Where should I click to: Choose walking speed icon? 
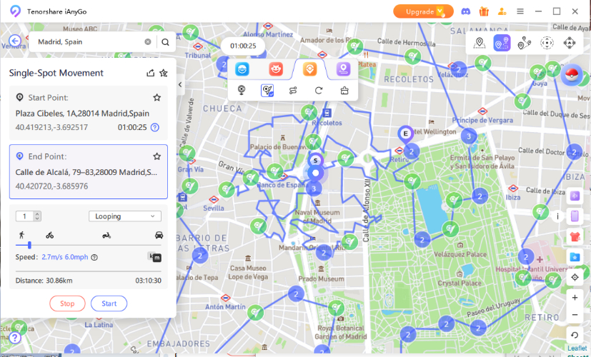tap(21, 235)
